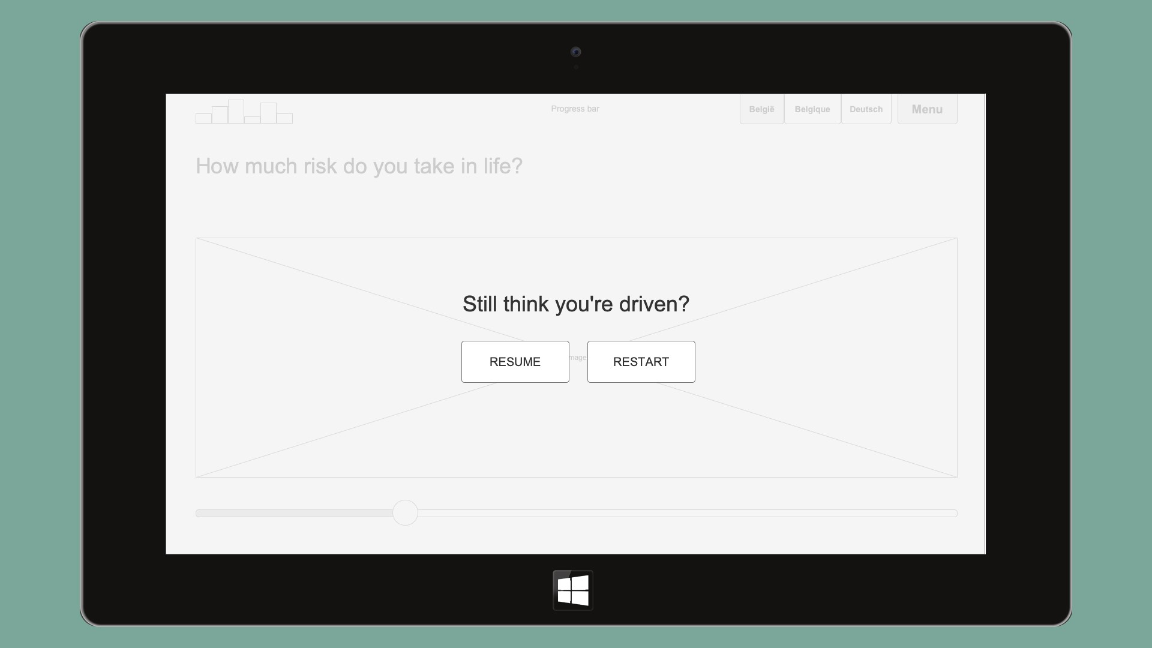Click the Progress bar label
This screenshot has height=648, width=1152.
[x=575, y=109]
